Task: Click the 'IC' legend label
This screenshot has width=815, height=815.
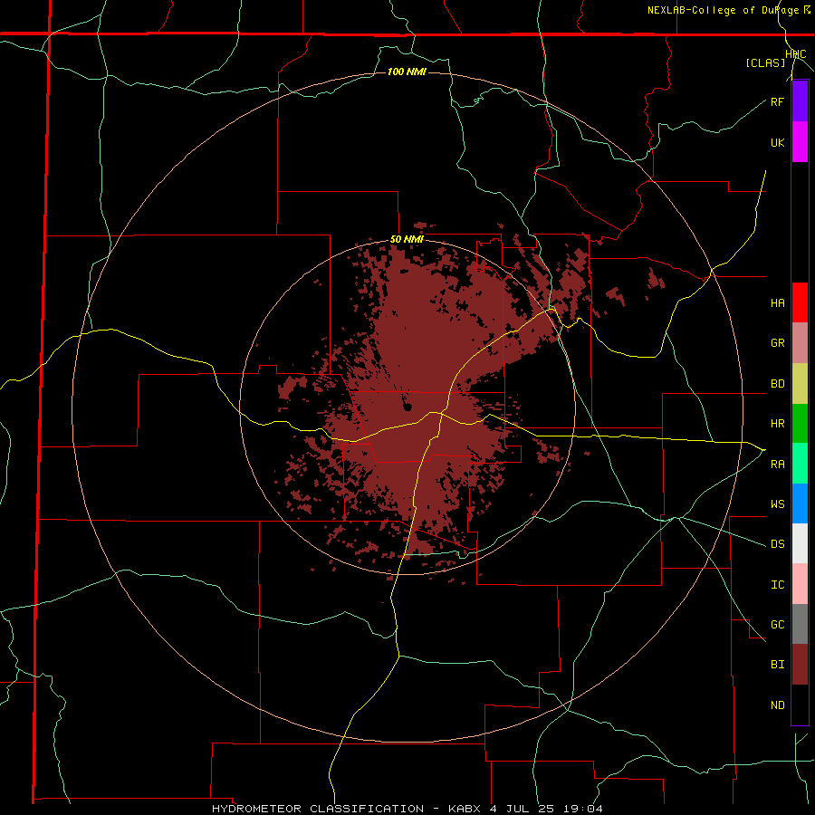Action: click(778, 585)
